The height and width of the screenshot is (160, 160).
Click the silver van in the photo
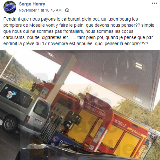click(x=24, y=108)
